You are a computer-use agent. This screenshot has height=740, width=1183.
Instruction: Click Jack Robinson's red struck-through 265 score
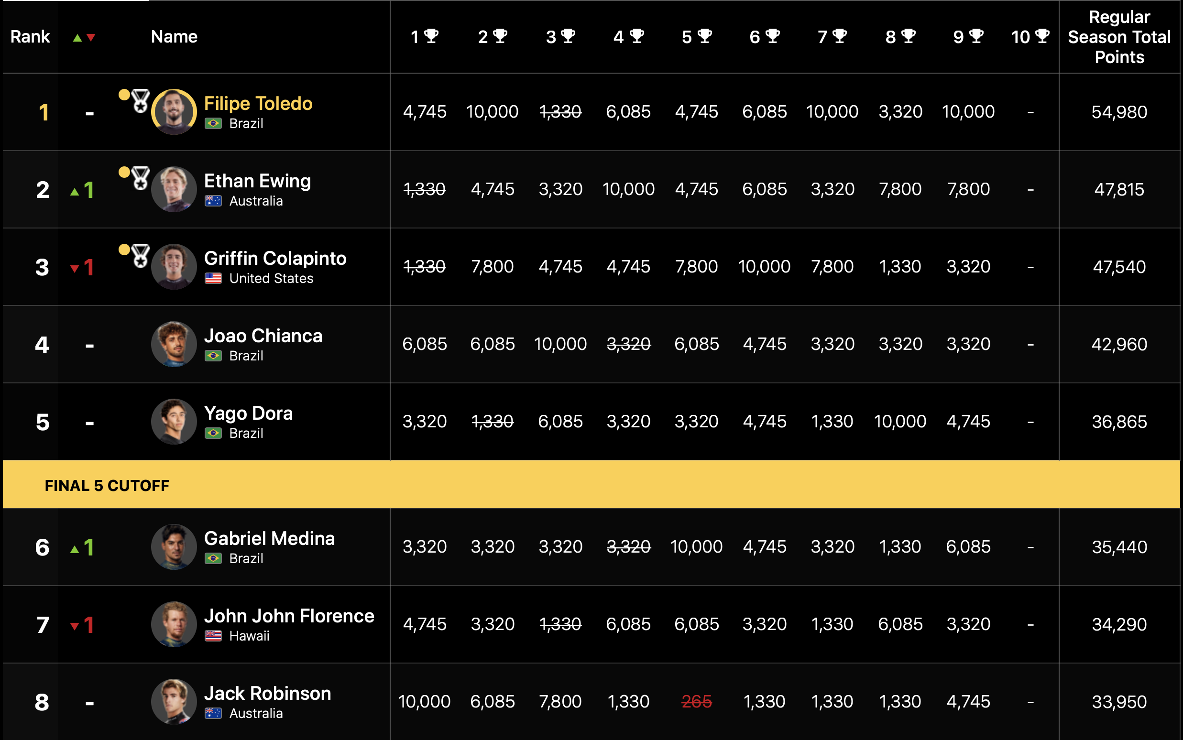coord(696,701)
